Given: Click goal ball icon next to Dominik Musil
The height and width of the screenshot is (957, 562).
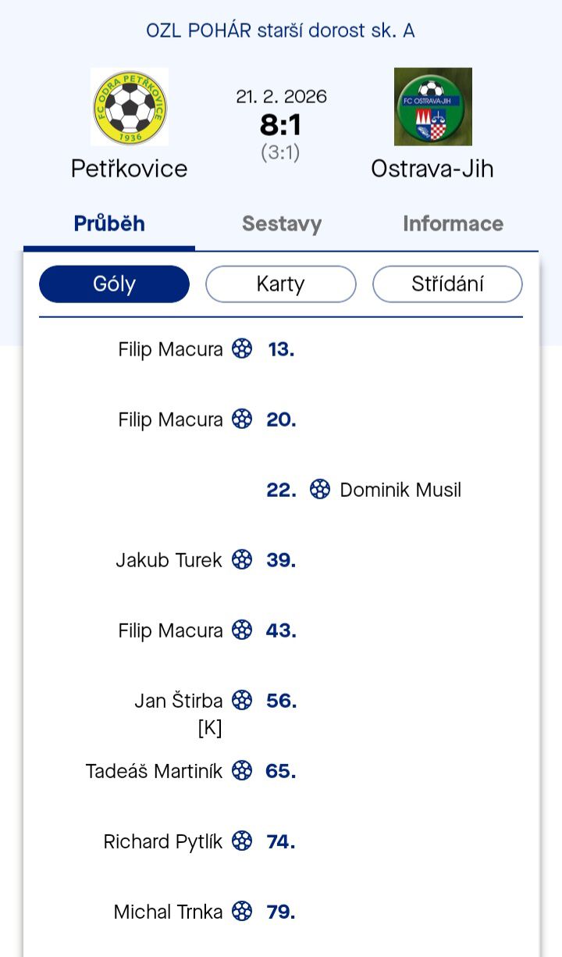Looking at the screenshot, I should (x=320, y=490).
